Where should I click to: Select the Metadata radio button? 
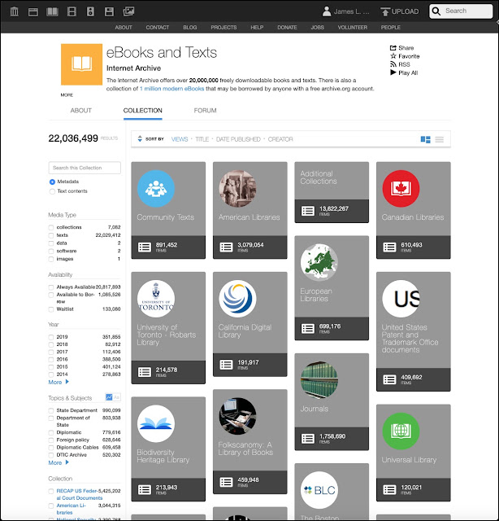pos(52,182)
